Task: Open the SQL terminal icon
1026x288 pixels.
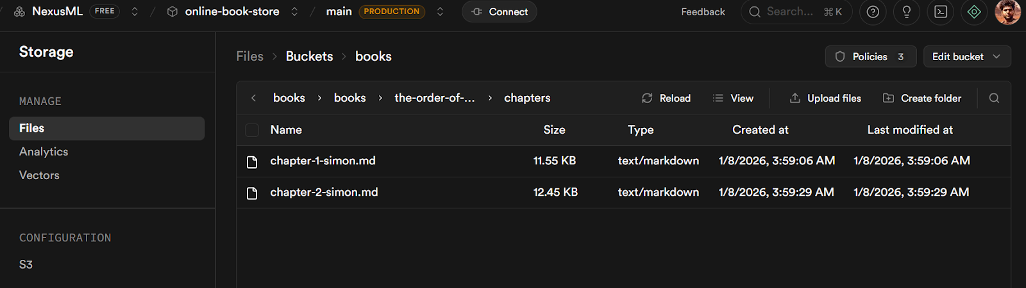Action: (941, 12)
